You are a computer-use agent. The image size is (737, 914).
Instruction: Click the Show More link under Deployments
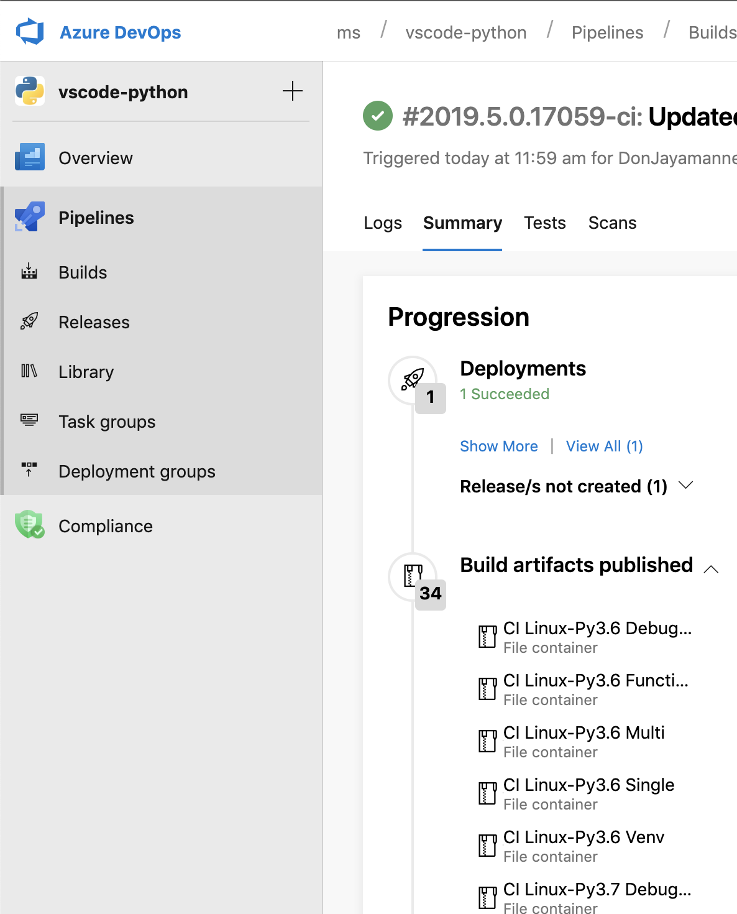(499, 446)
